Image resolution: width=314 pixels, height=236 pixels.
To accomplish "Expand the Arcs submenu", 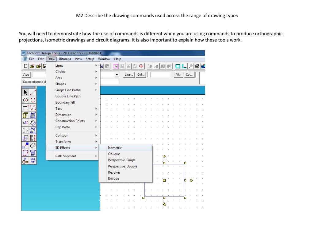I will [x=73, y=78].
